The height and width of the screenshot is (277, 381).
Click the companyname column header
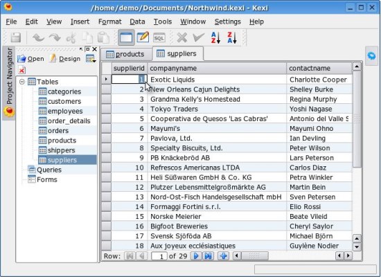pos(217,69)
